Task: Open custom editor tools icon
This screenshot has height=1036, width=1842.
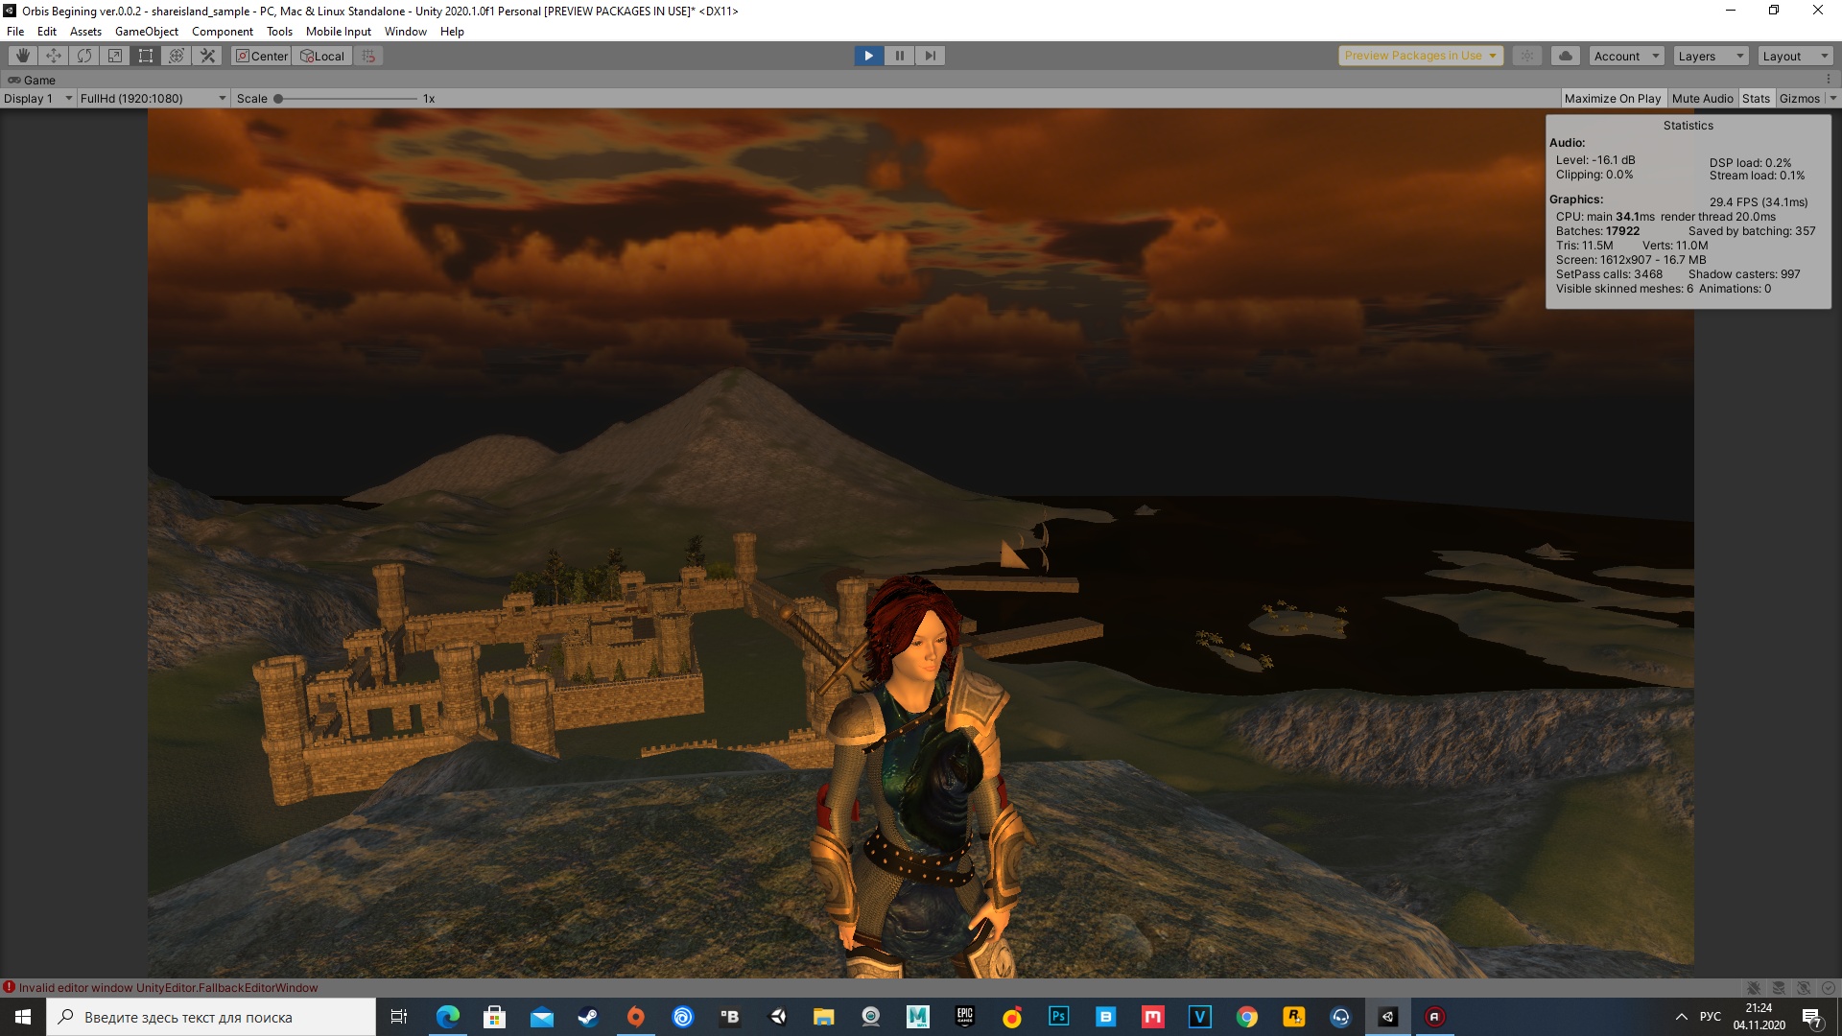Action: pyautogui.click(x=207, y=56)
